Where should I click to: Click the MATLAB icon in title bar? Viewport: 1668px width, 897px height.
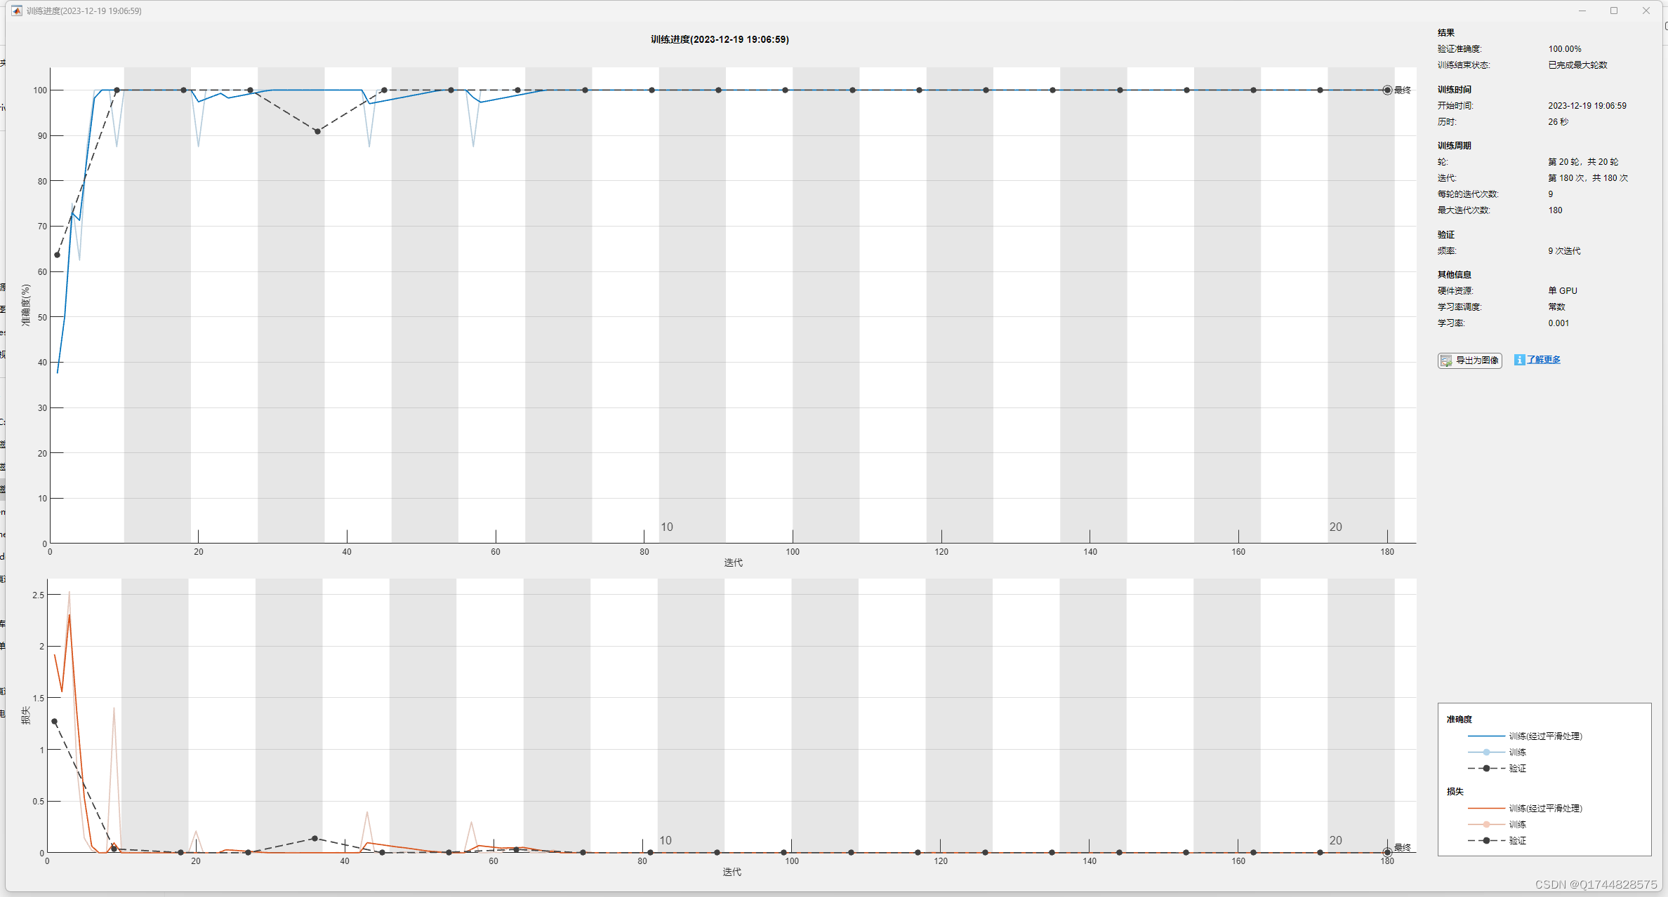coord(16,11)
